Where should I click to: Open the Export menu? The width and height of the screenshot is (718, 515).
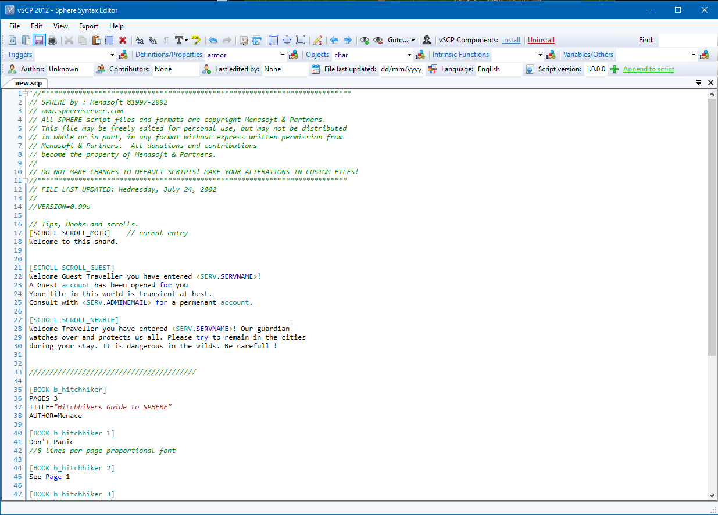pos(88,26)
